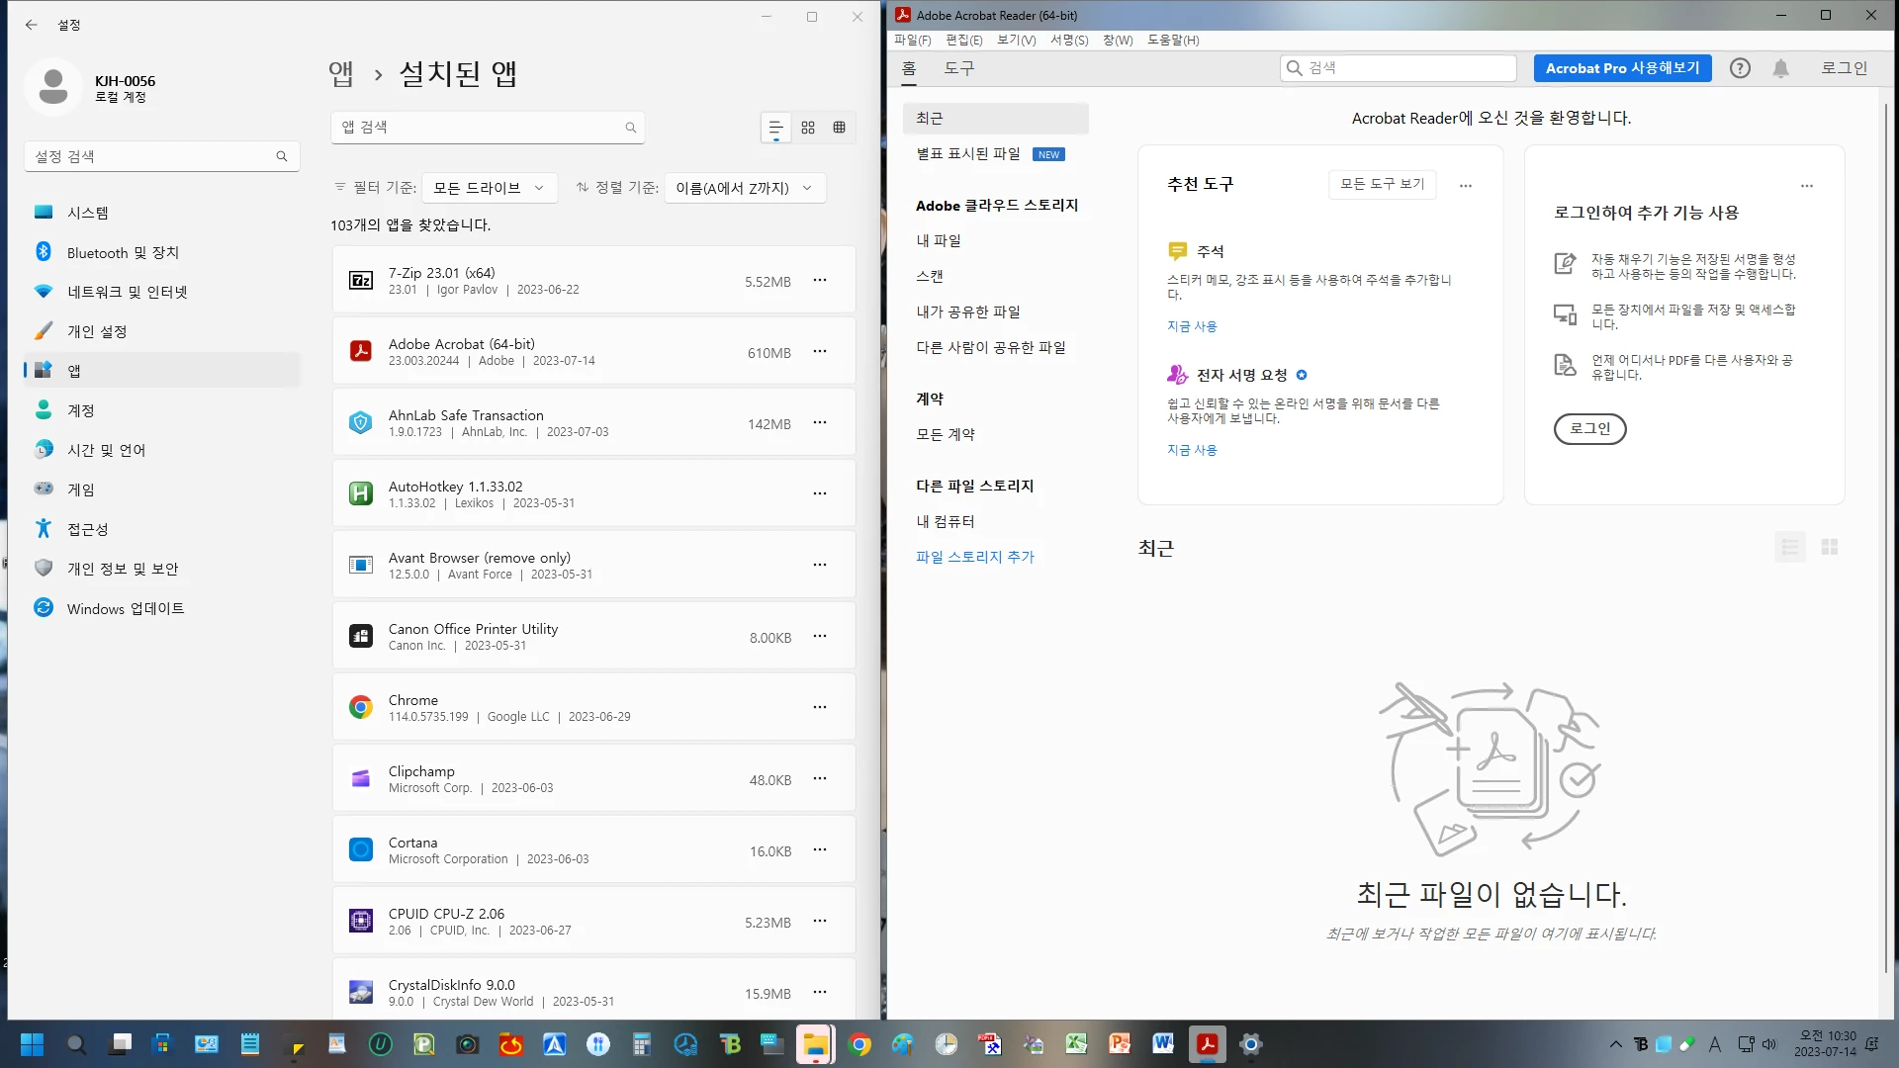This screenshot has height=1068, width=1899.
Task: Expand the 모든 드라이브 filter dropdown
Action: click(489, 188)
